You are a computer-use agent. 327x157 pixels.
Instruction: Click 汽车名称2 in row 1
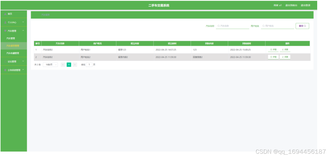(48, 50)
